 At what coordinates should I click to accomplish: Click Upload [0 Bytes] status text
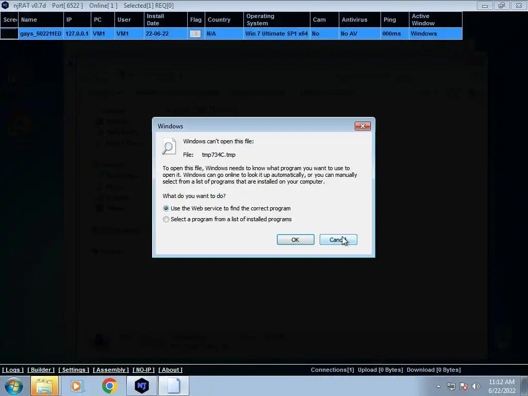pos(380,370)
